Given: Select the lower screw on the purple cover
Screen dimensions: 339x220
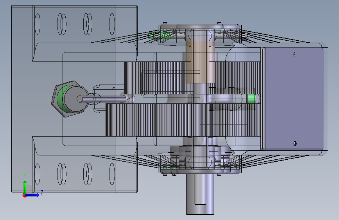Looking at the screenshot, I should (295, 143).
